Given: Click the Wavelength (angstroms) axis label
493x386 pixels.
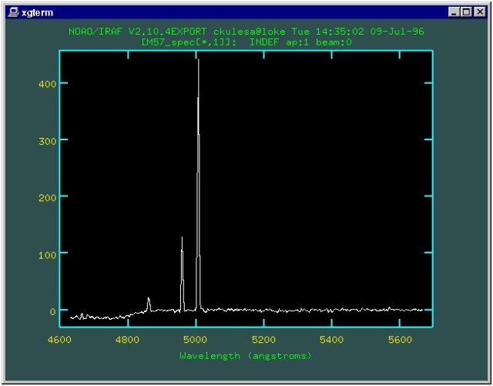Looking at the screenshot, I should pyautogui.click(x=246, y=356).
